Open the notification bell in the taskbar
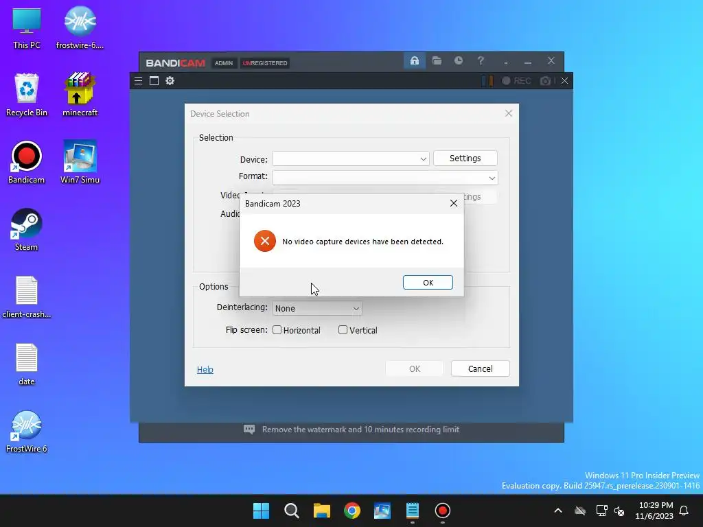The image size is (703, 527). [684, 511]
